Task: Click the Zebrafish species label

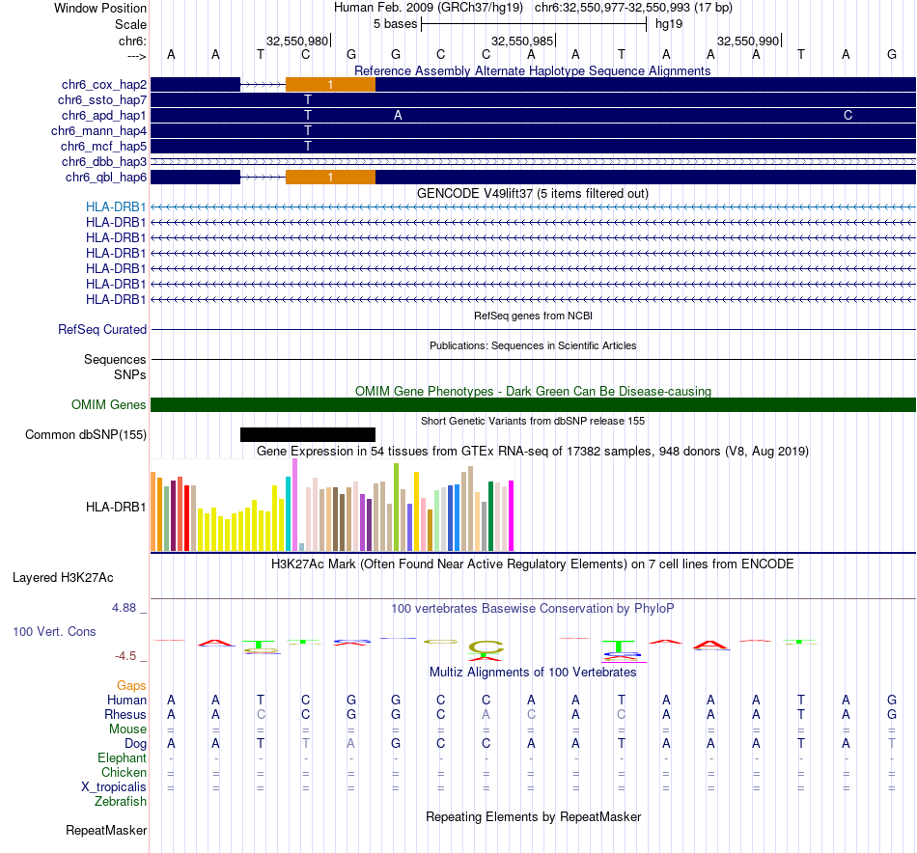Action: [121, 802]
